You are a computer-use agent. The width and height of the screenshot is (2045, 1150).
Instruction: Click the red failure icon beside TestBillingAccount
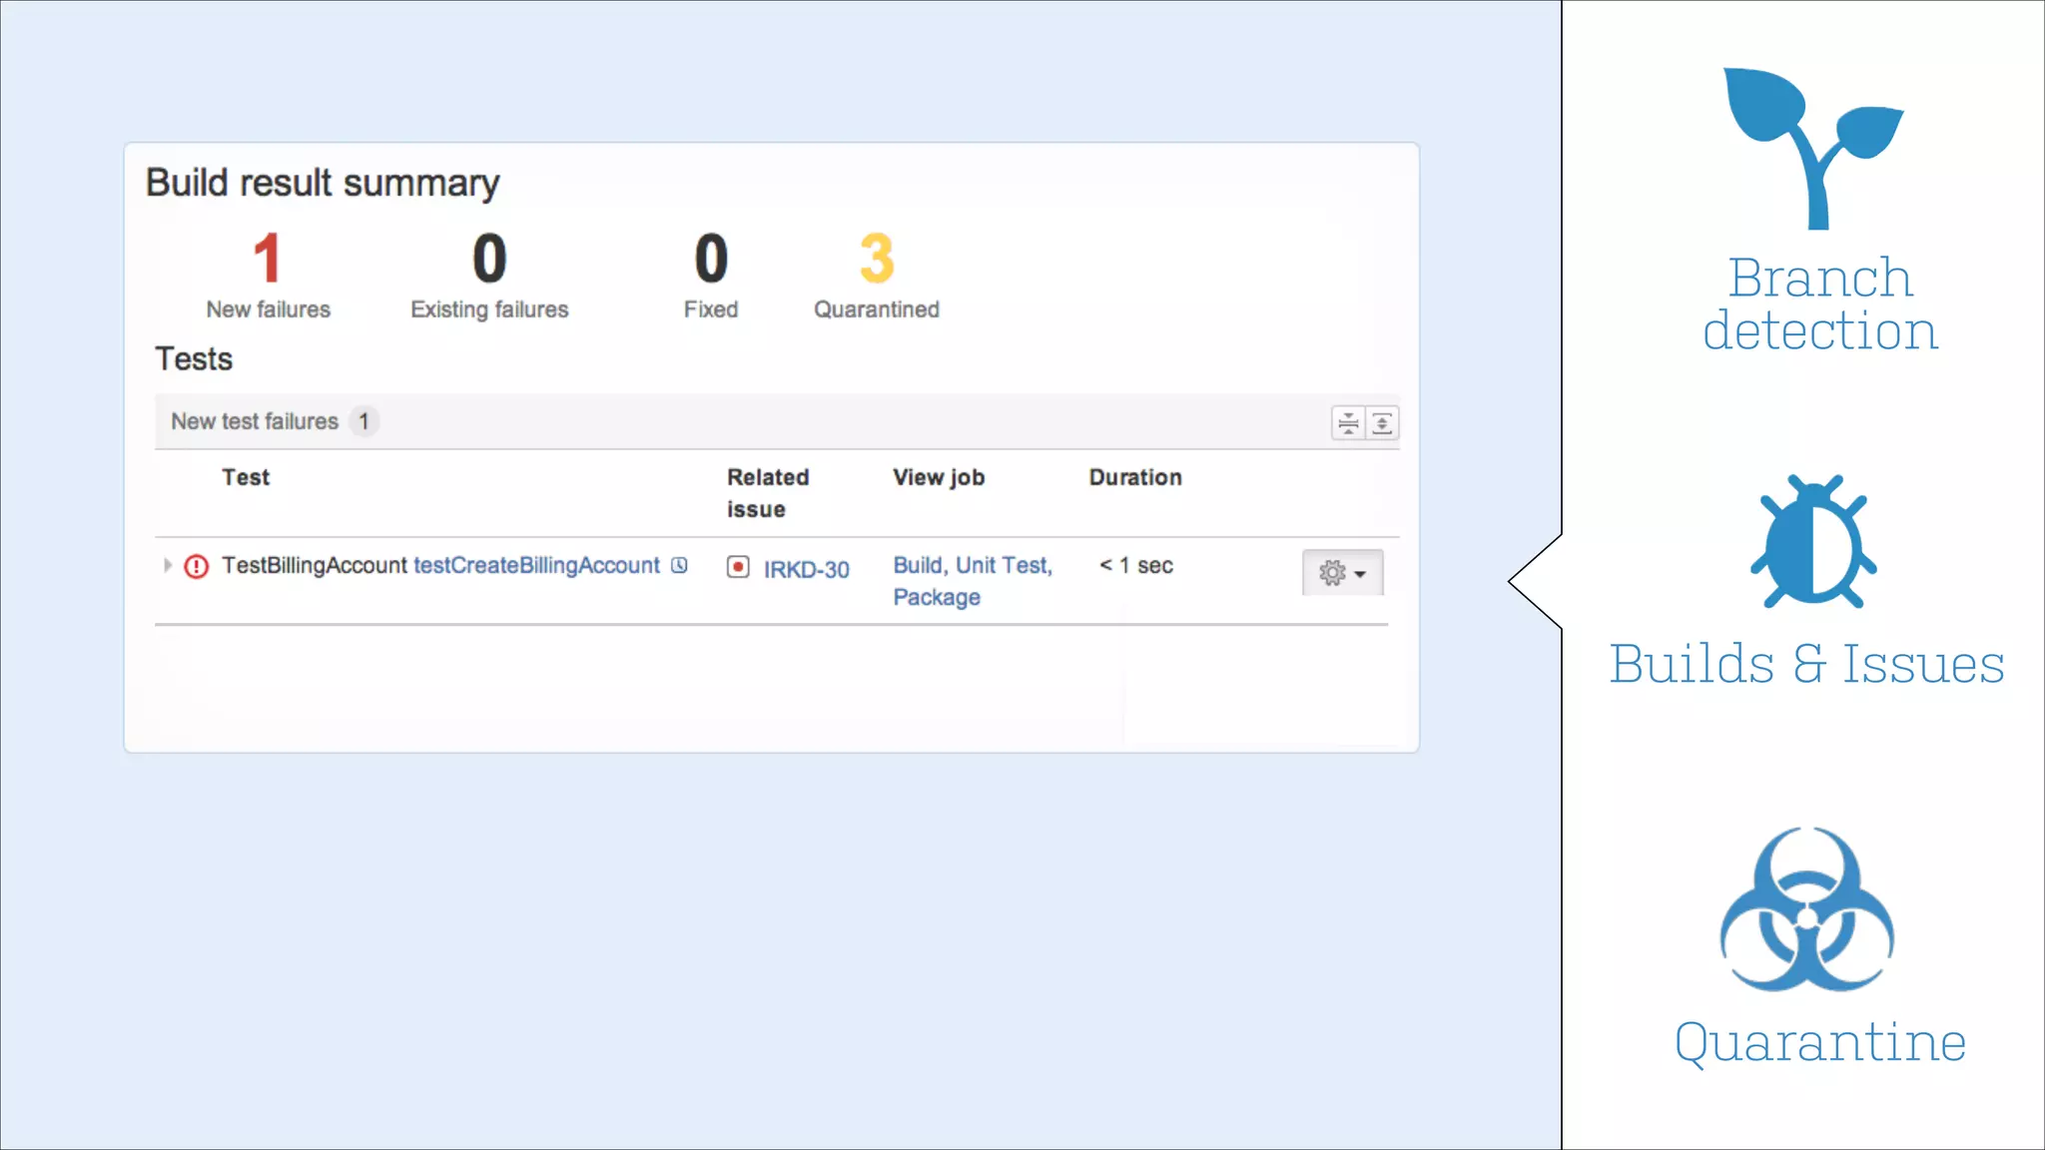coord(197,567)
